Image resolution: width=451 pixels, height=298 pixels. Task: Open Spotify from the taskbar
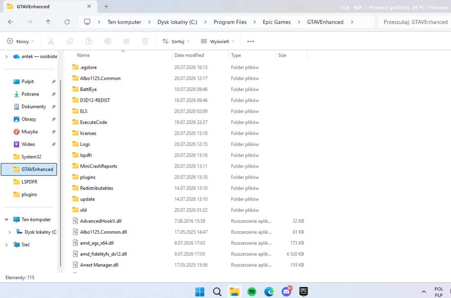coord(252,292)
